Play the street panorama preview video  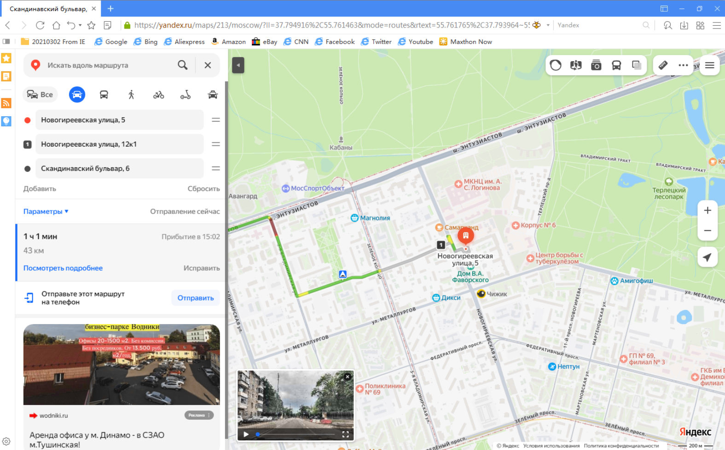pos(246,434)
